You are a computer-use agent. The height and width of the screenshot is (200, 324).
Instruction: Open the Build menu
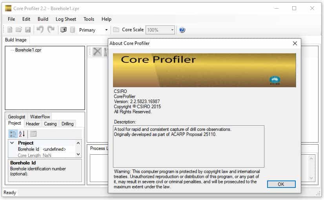[43, 19]
